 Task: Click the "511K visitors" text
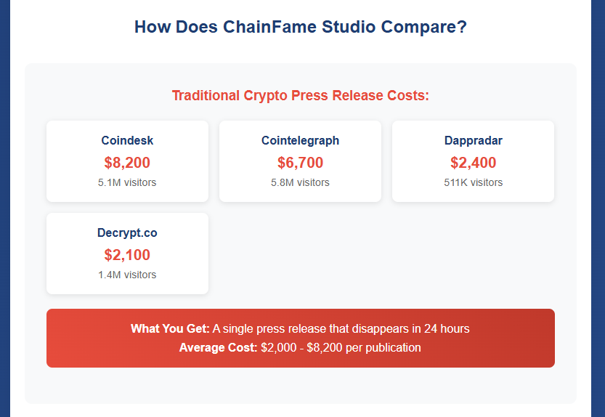473,182
